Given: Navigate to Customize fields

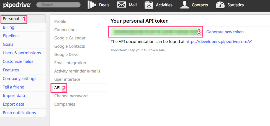Looking at the screenshot, I should 18,61.
